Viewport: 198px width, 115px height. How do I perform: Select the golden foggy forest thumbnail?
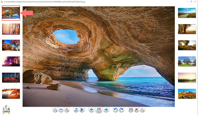pyautogui.click(x=11, y=29)
